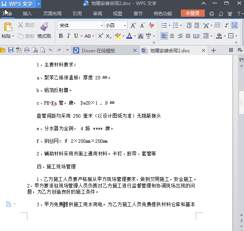The height and width of the screenshot is (231, 244).
Task: Close the Docer-在线模板 tab
Action: pos(135,50)
